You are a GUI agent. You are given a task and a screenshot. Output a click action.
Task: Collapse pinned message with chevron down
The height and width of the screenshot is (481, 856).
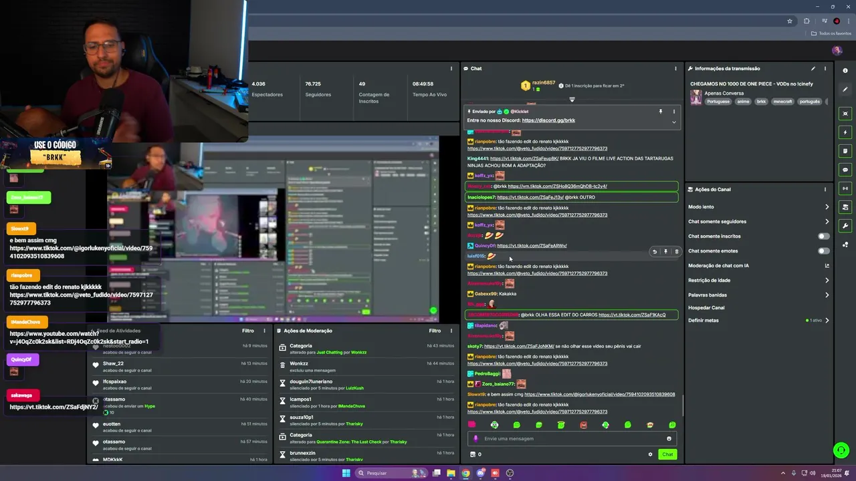point(673,122)
